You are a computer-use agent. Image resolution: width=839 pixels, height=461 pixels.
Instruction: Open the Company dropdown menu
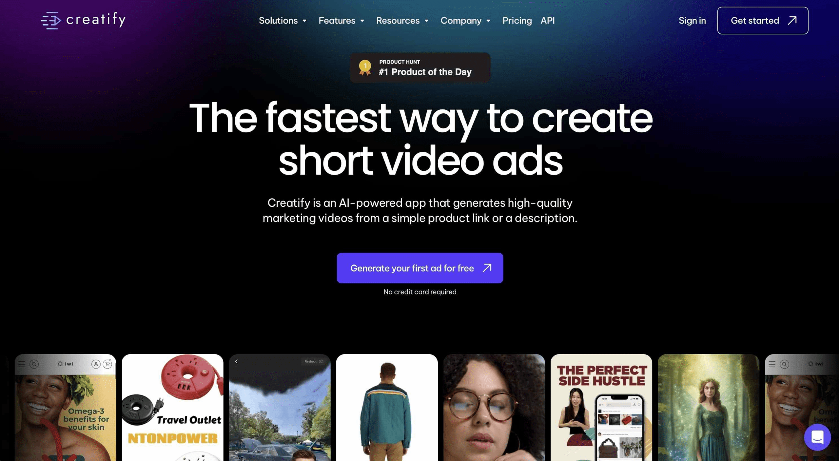point(465,20)
